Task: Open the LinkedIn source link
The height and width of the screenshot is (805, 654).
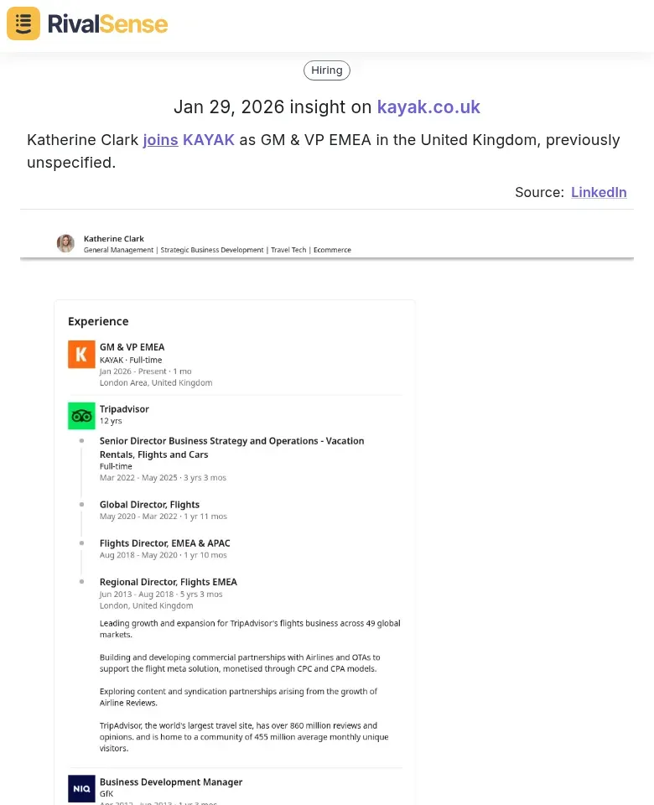Action: pos(599,192)
